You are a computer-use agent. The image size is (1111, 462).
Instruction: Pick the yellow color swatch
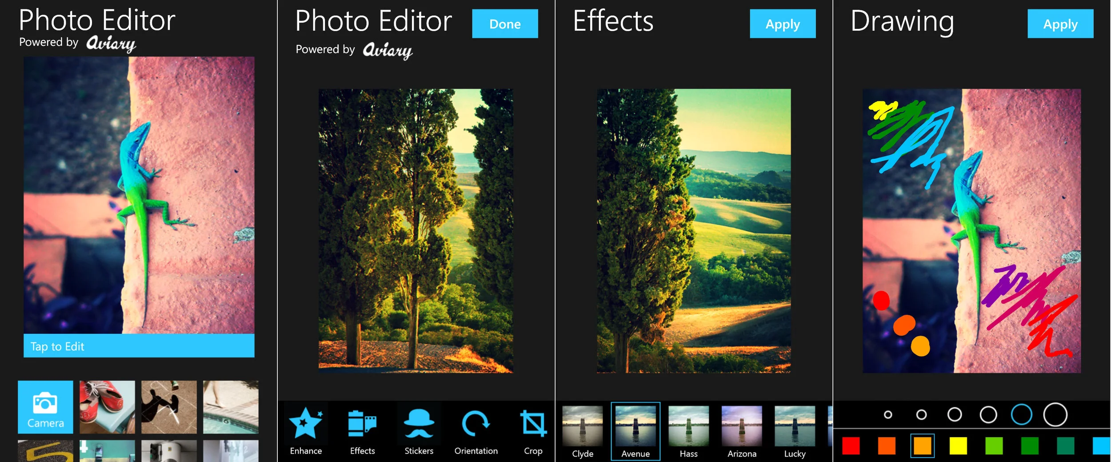pos(958,446)
